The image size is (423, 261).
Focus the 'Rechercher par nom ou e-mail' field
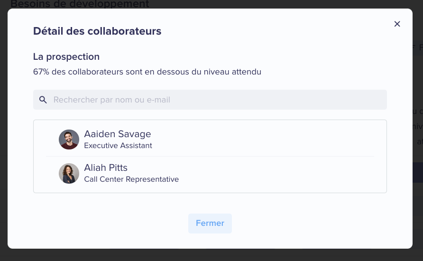[x=210, y=100]
